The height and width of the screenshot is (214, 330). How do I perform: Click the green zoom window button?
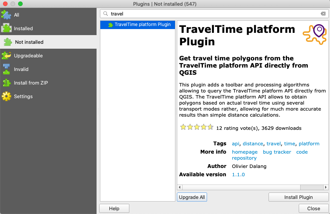(20, 4)
